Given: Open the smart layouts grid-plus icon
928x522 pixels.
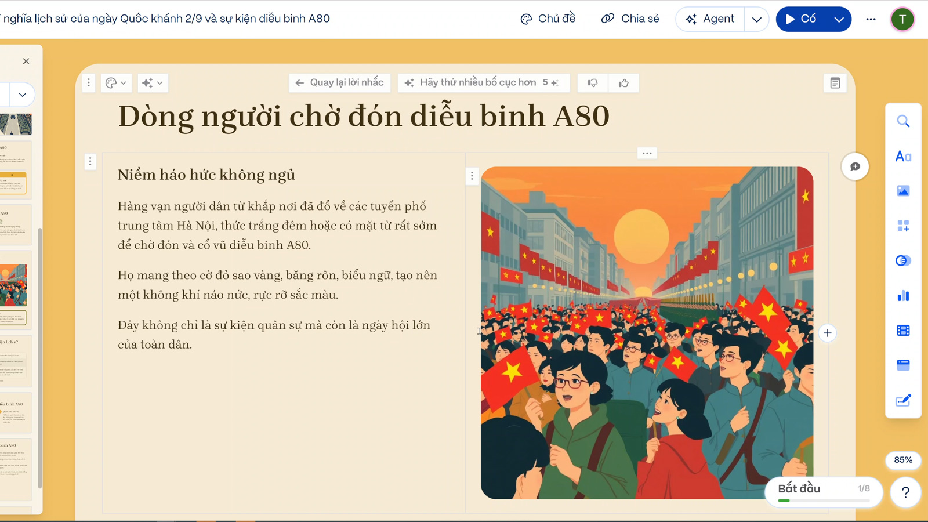Looking at the screenshot, I should point(903,226).
